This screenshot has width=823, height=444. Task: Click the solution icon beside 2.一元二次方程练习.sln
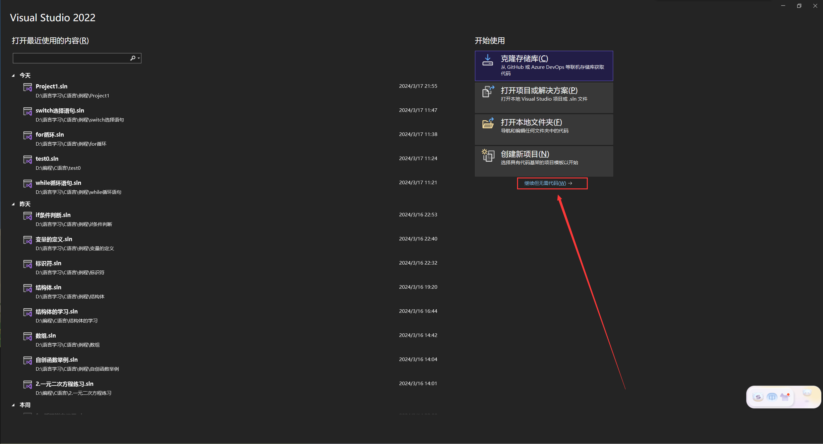pos(28,385)
